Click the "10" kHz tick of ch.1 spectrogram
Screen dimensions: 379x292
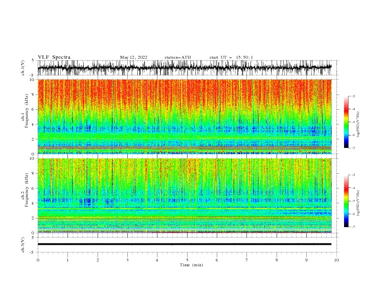coord(32,80)
